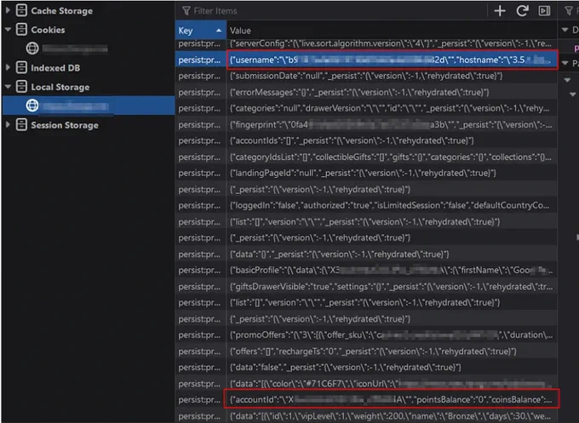The width and height of the screenshot is (579, 423).
Task: Select the offers rechargeTs value row
Action: pos(392,351)
